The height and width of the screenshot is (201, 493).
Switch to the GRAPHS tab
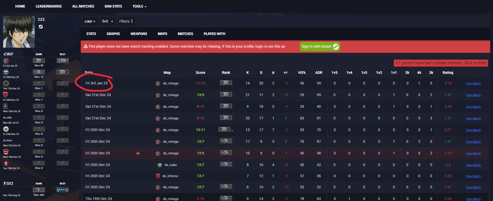(113, 34)
